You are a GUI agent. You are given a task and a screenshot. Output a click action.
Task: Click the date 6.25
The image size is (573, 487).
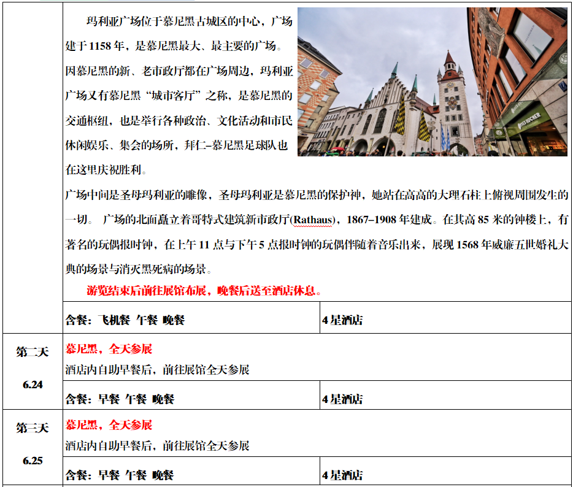(x=33, y=460)
